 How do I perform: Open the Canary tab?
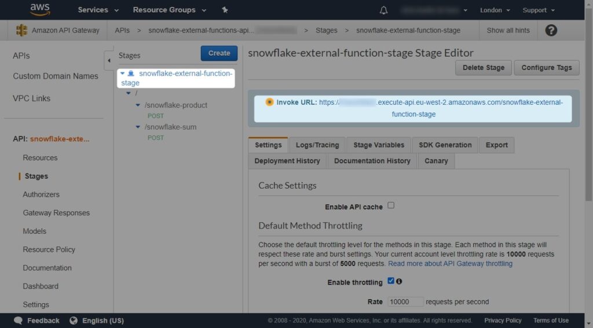pyautogui.click(x=436, y=161)
